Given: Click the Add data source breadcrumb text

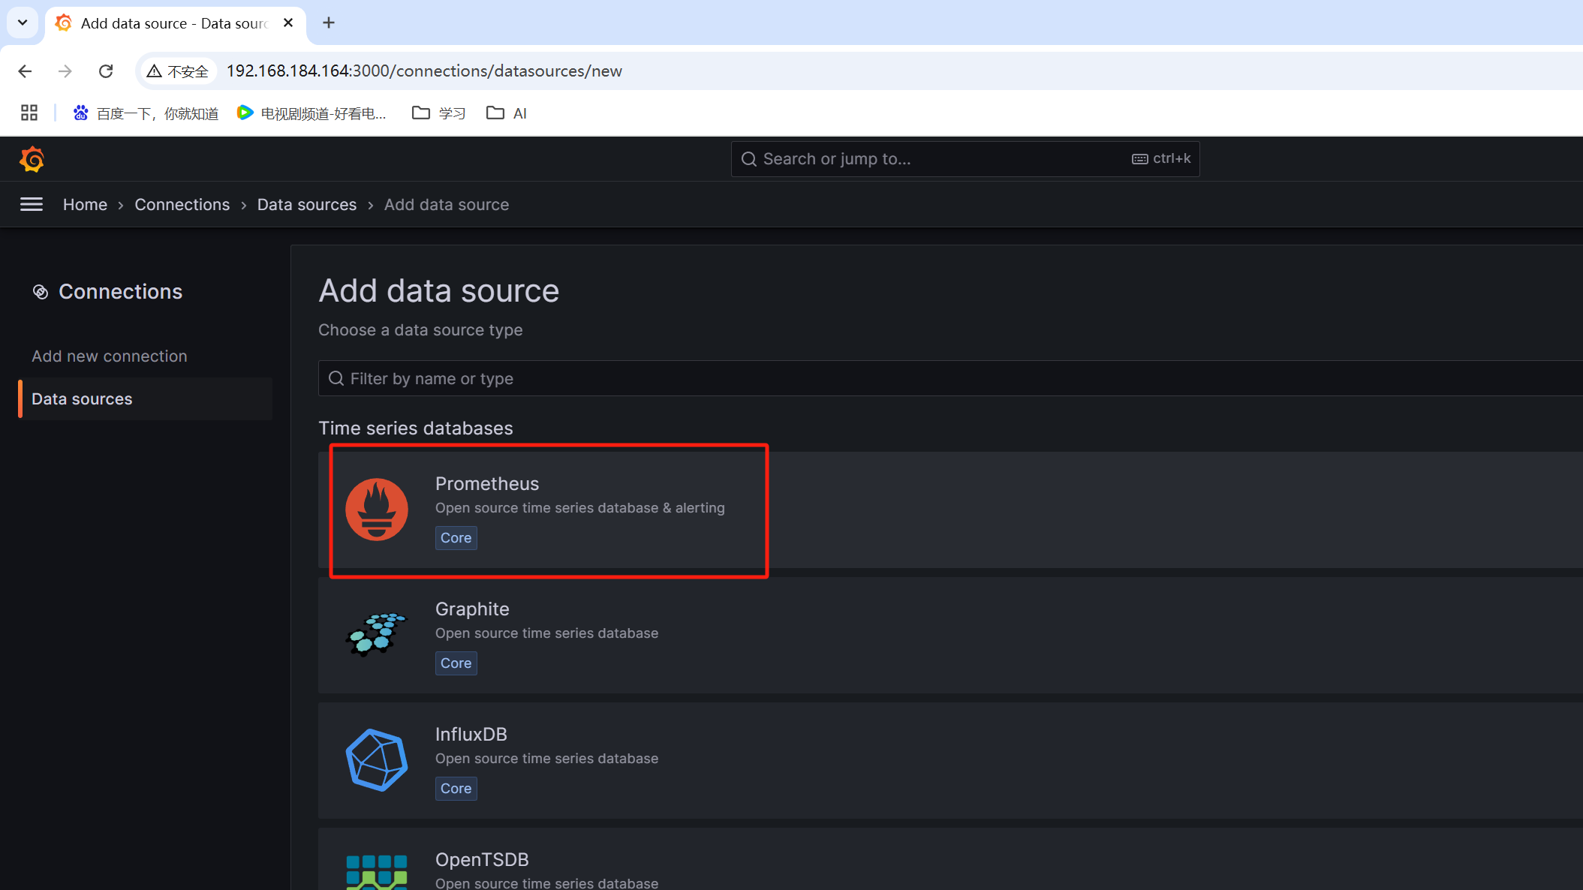Looking at the screenshot, I should click(447, 205).
